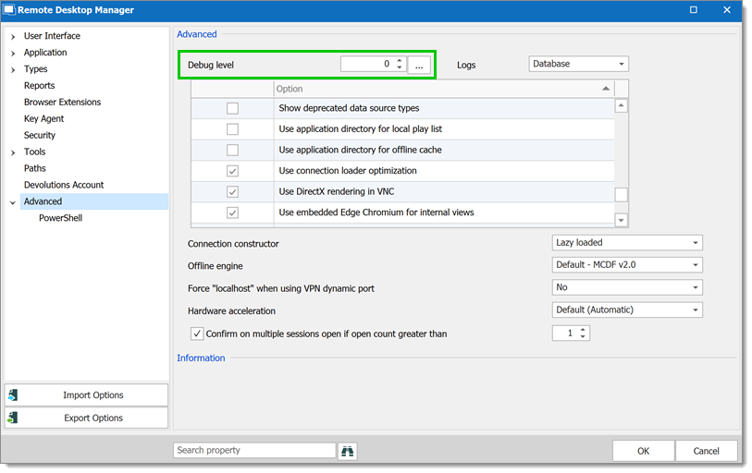Decrease the open session count

point(583,336)
